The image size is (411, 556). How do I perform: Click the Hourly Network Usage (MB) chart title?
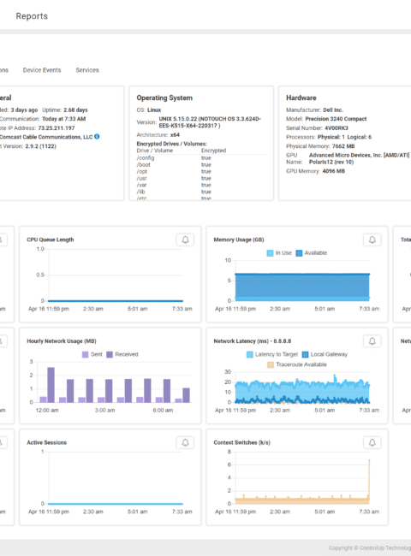tap(62, 341)
